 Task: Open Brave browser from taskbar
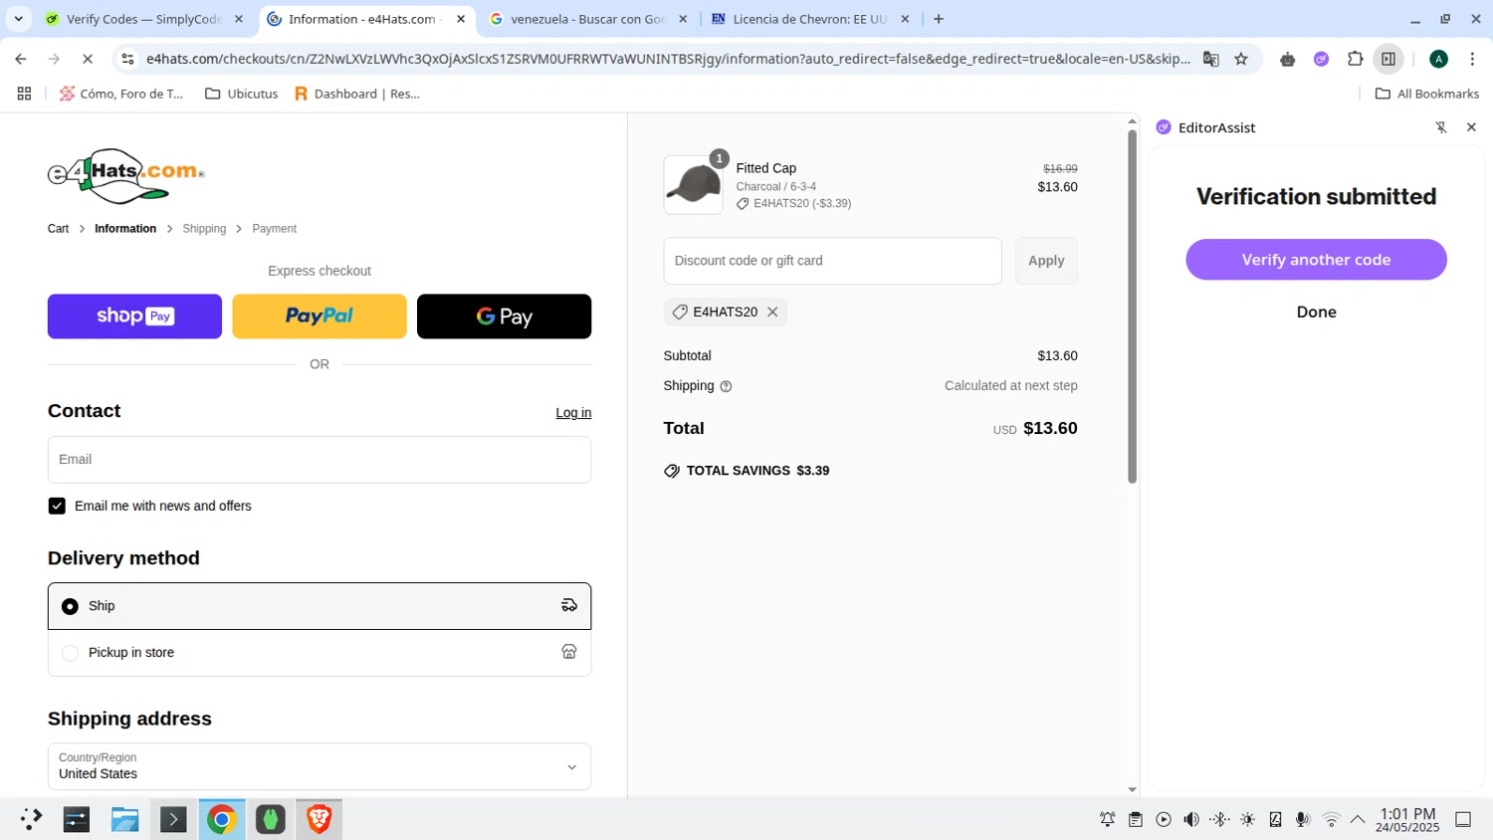[x=320, y=819]
